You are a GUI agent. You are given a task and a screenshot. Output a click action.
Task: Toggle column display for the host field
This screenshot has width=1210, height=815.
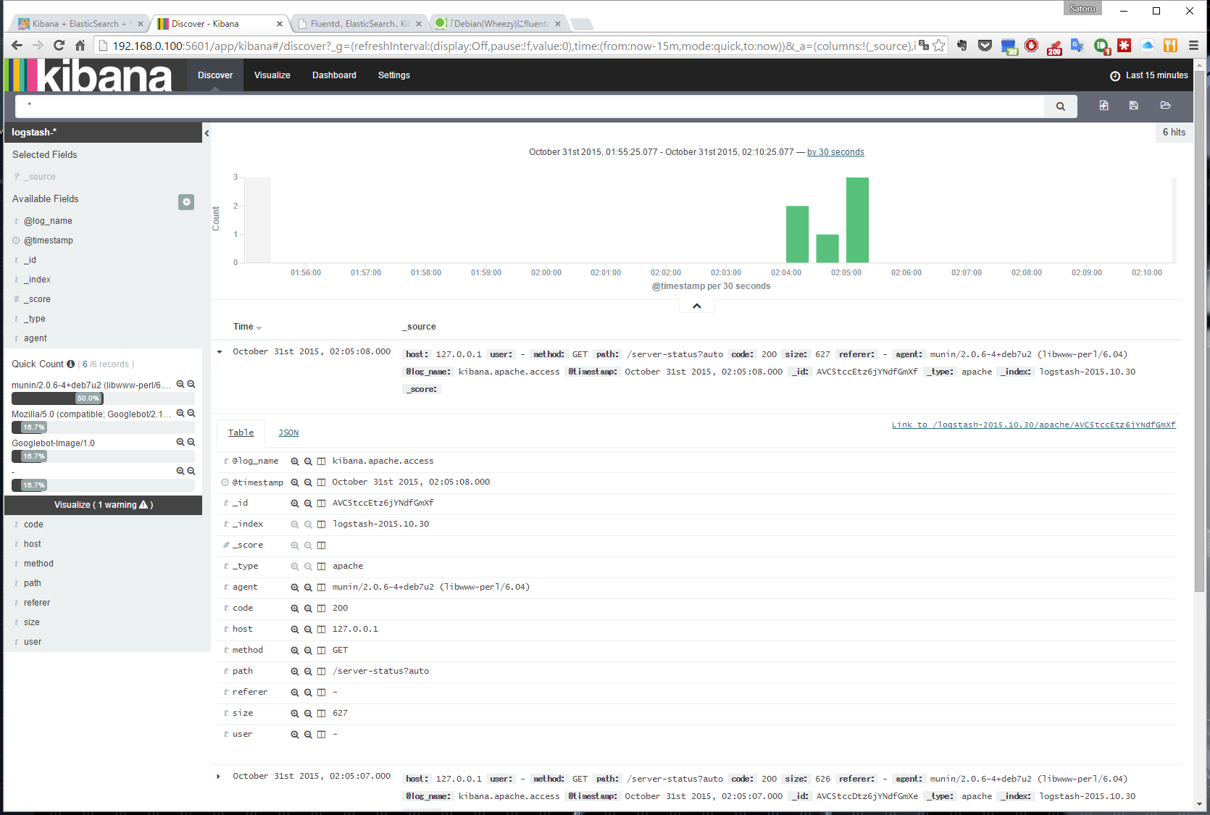click(x=320, y=630)
